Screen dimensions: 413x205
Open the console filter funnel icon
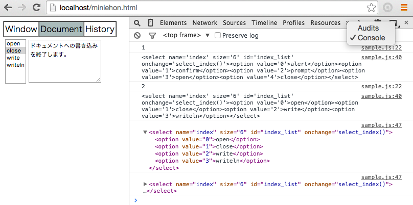click(152, 36)
